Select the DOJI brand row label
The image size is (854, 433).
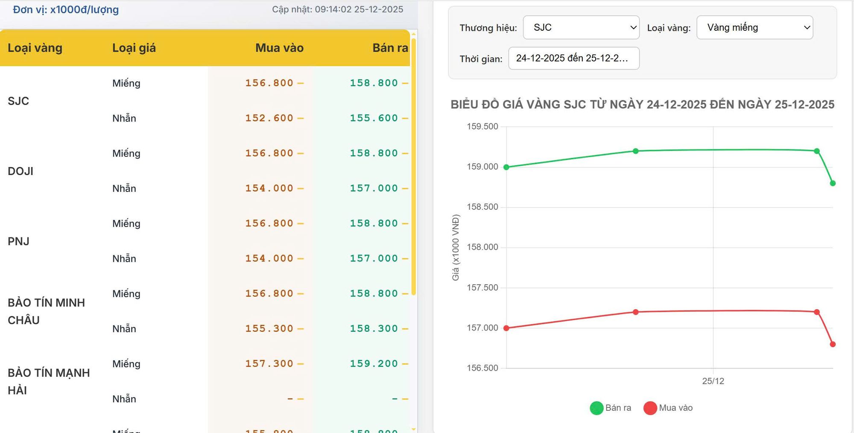(x=20, y=171)
